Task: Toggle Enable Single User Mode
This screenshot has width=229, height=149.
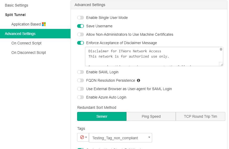Action: point(81,18)
